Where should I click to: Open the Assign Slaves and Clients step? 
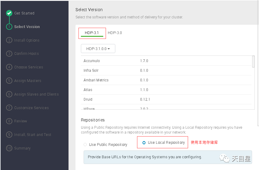[x=36, y=94]
